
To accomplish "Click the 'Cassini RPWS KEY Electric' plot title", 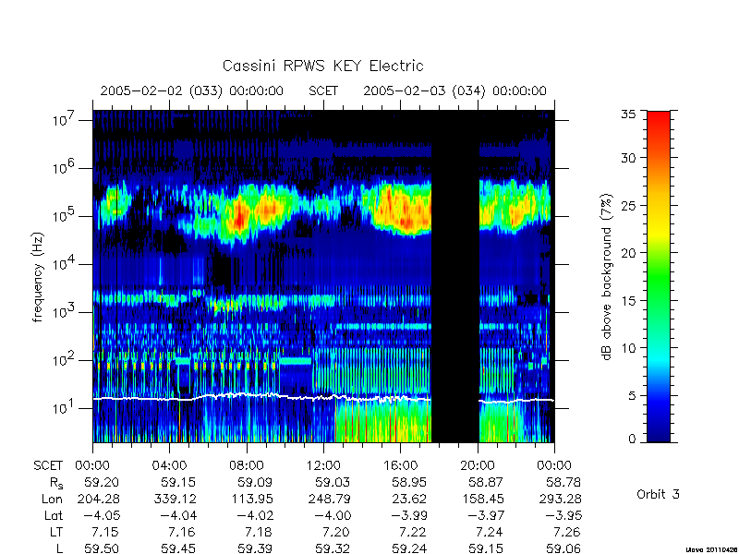I will [x=322, y=66].
